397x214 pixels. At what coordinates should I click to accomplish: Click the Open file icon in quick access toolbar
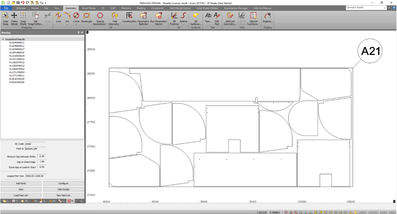click(x=13, y=2)
